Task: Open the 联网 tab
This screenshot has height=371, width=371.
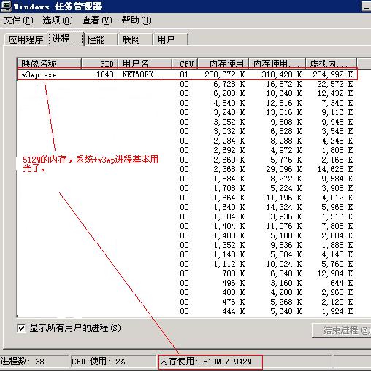Action: click(x=136, y=39)
